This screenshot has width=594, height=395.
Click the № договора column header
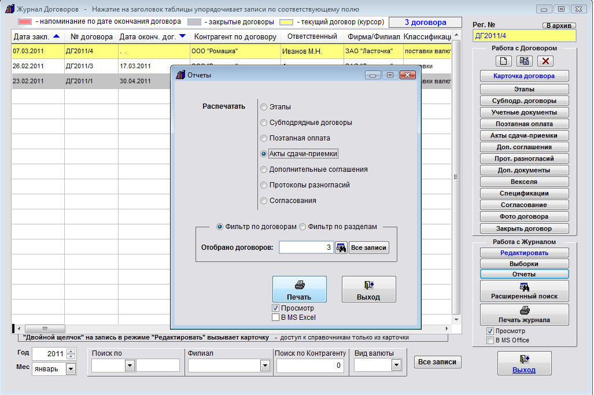91,37
